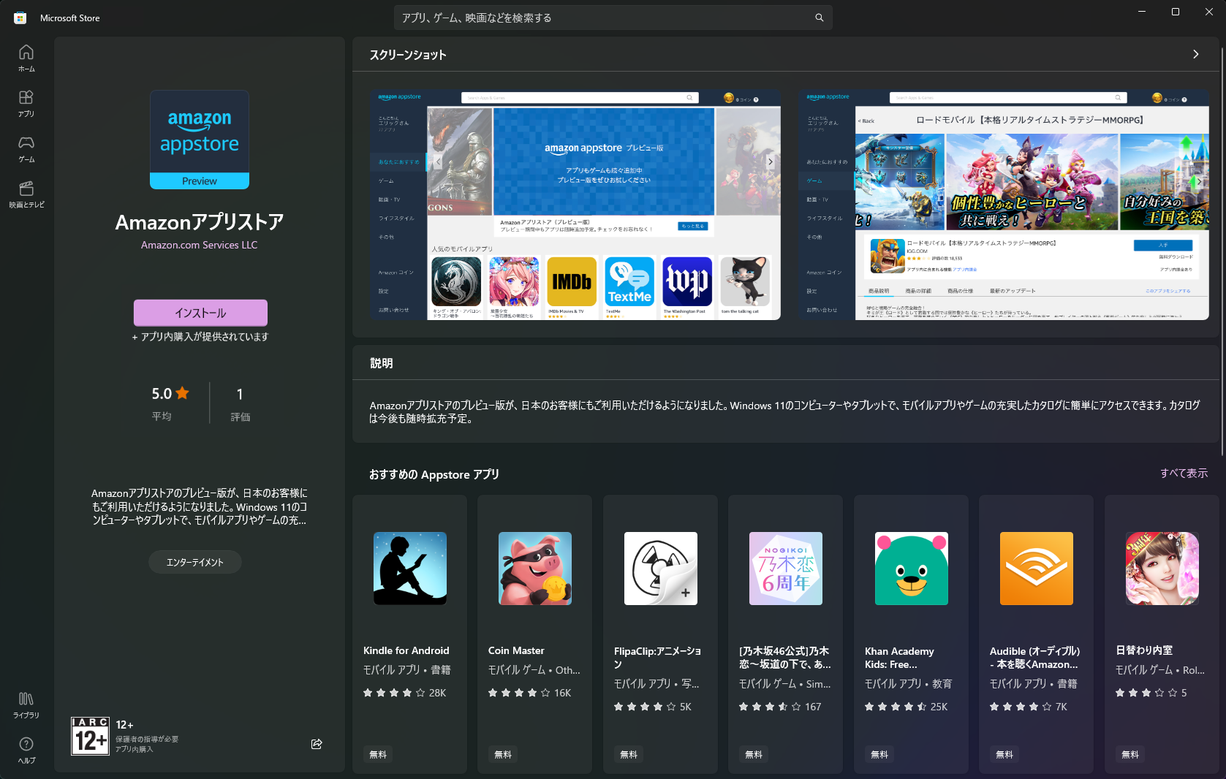The height and width of the screenshot is (779, 1226).
Task: Click the Microsoft Store logo
Action: point(20,17)
